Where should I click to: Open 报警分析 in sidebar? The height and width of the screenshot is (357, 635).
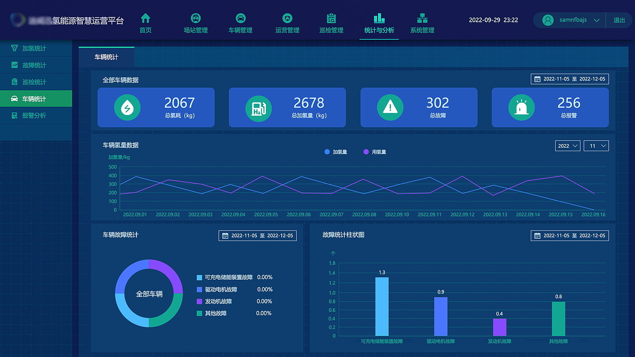36,116
